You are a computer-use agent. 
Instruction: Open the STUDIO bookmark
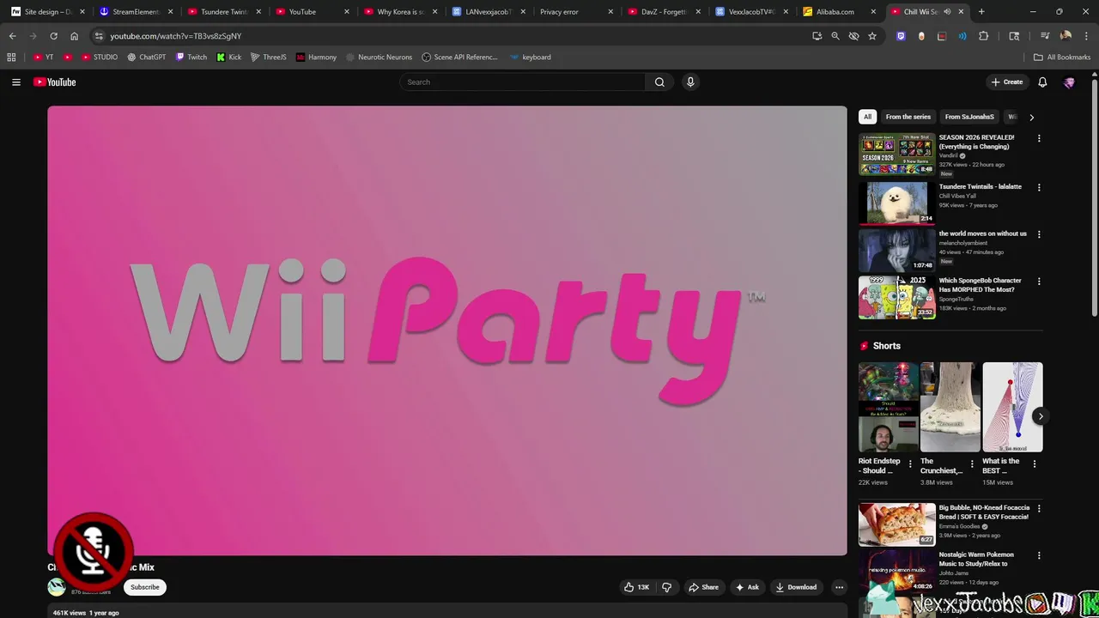point(100,58)
